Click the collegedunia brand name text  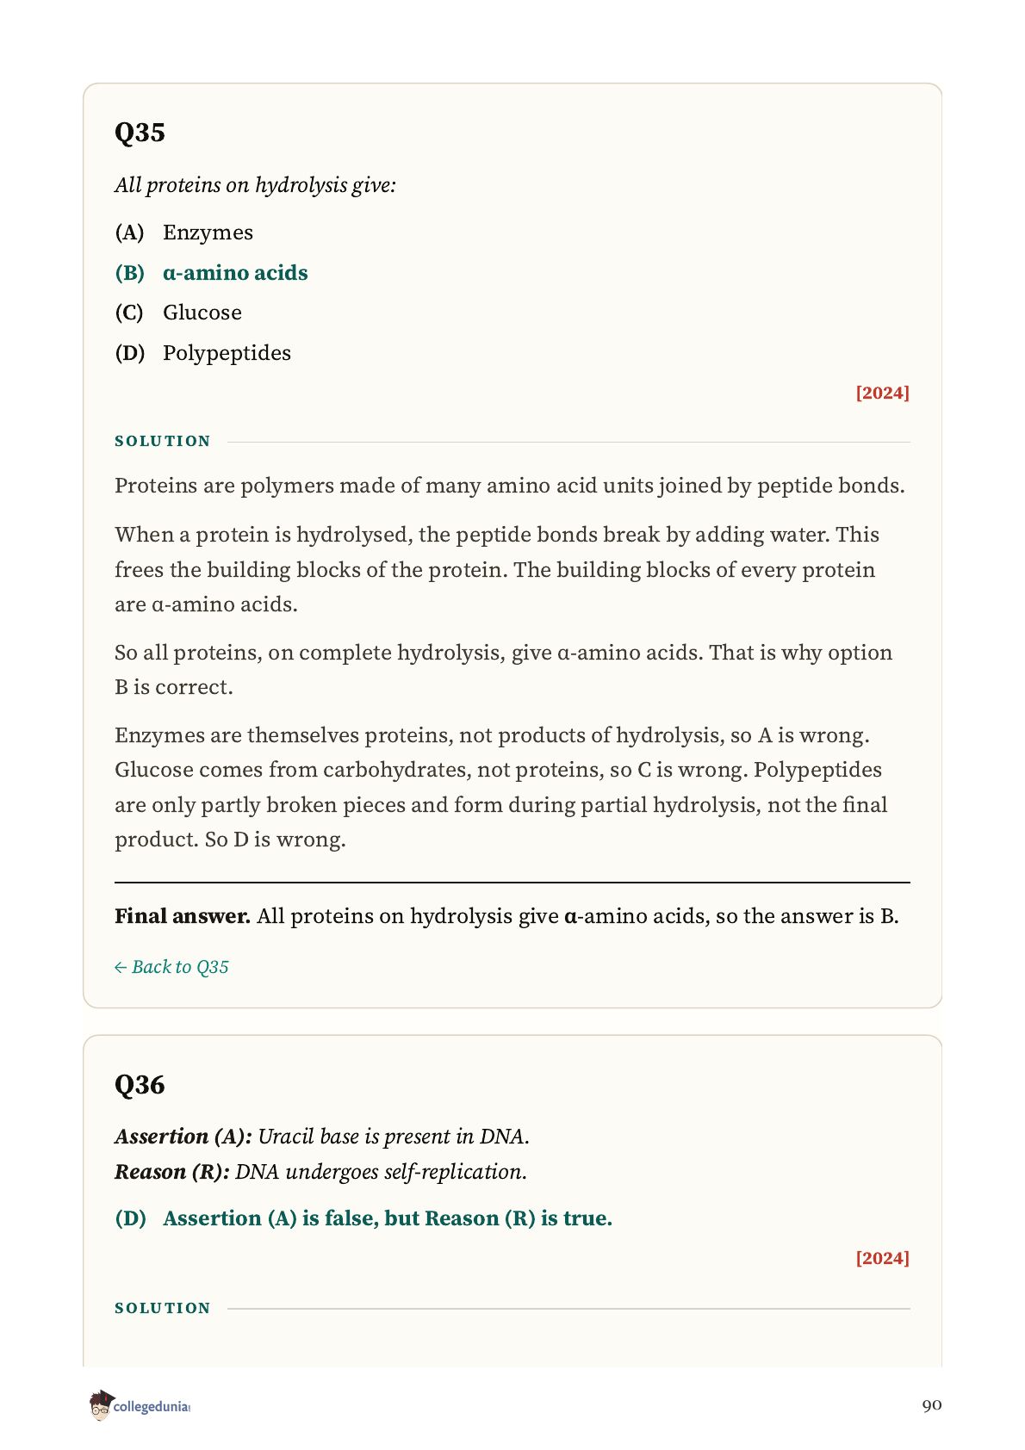click(x=152, y=1407)
